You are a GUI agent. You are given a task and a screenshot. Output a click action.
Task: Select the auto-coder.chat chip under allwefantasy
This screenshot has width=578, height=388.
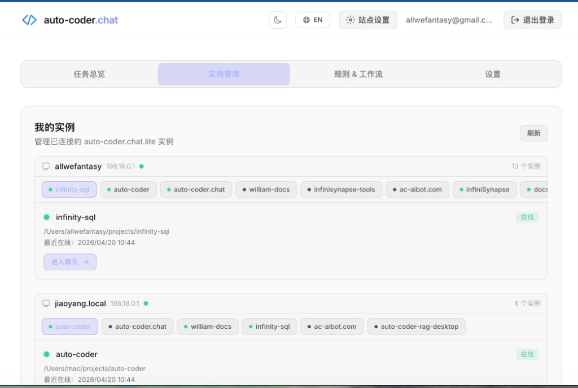[x=196, y=189]
